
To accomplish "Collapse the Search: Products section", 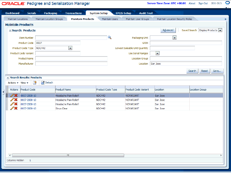I will 10,31.
